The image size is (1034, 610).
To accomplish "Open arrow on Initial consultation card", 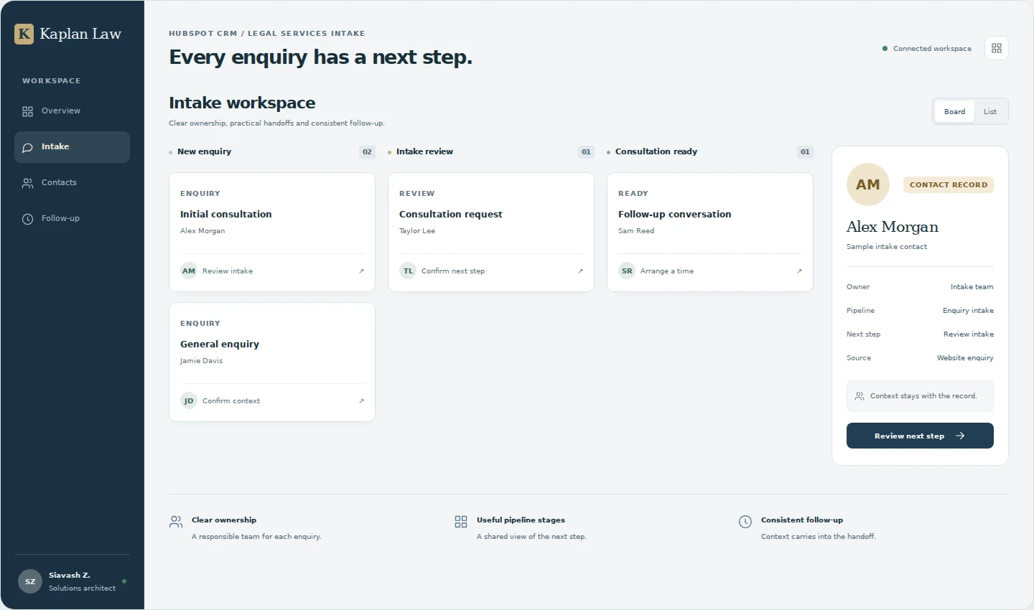I will click(361, 271).
